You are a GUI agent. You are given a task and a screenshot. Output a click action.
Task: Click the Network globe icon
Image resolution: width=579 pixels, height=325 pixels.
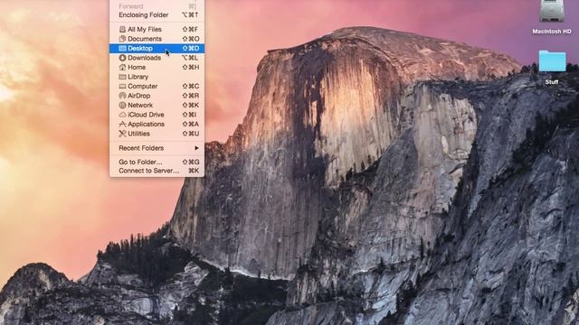coord(122,105)
